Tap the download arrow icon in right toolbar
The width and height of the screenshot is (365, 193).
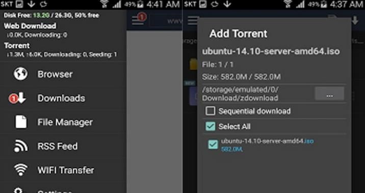point(355,20)
